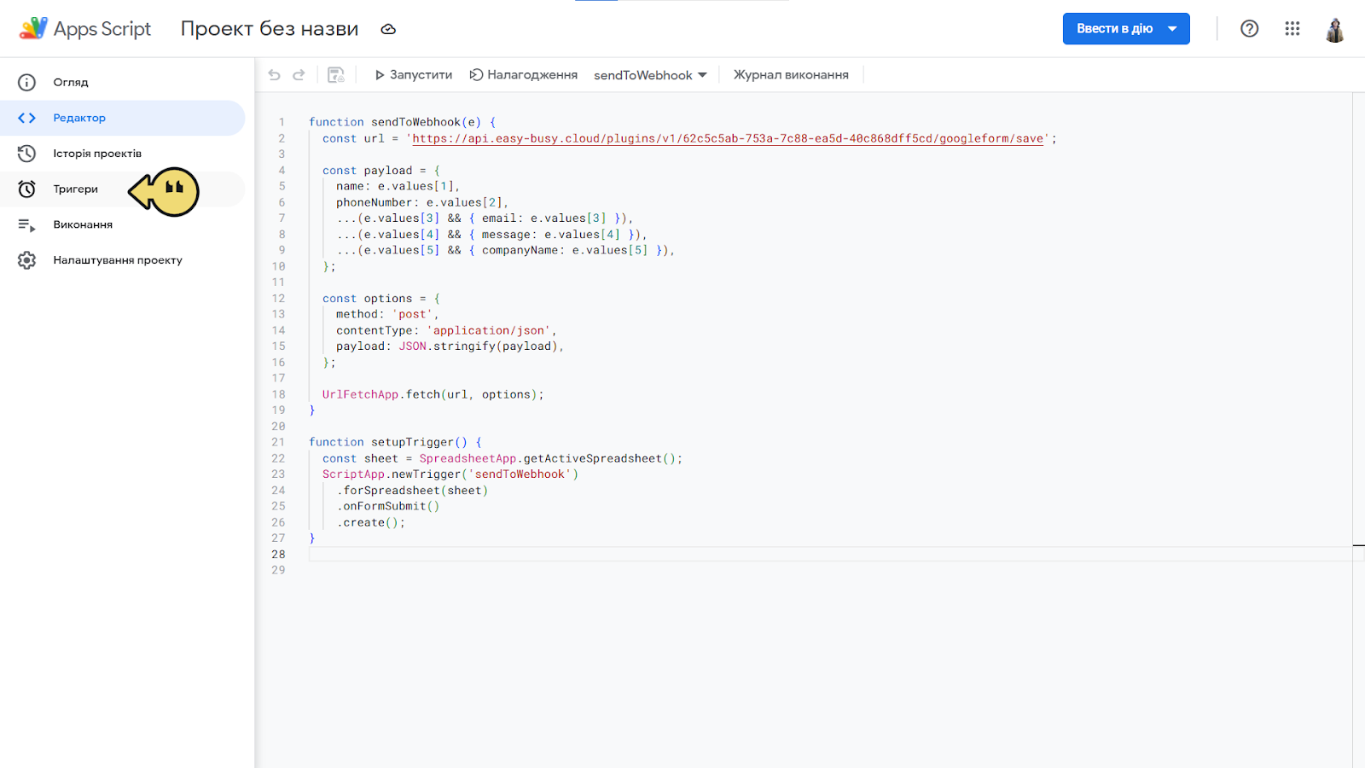Click '.create();' line
This screenshot has width=1365, height=768.
click(x=371, y=522)
